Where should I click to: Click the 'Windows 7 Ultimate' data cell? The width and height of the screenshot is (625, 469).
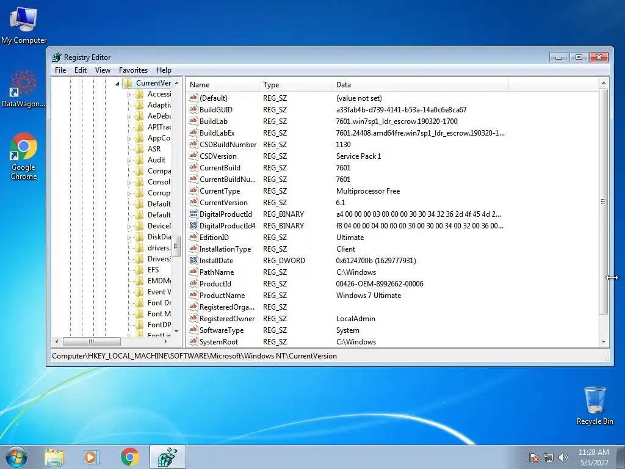[x=369, y=296]
